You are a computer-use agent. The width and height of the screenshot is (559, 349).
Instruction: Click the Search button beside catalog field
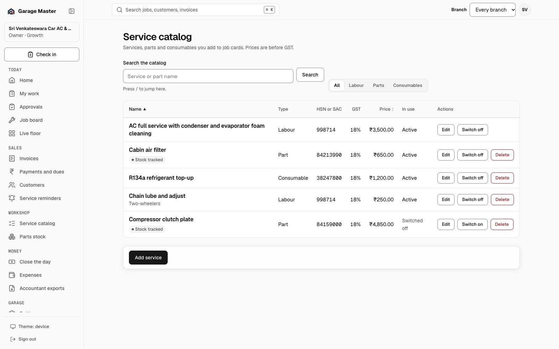pos(310,75)
